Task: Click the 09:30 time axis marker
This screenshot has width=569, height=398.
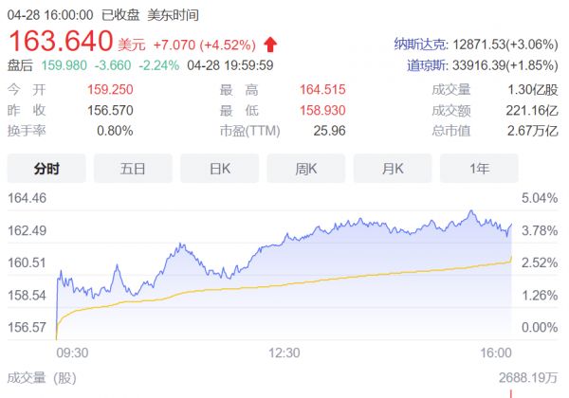Action: (72, 353)
